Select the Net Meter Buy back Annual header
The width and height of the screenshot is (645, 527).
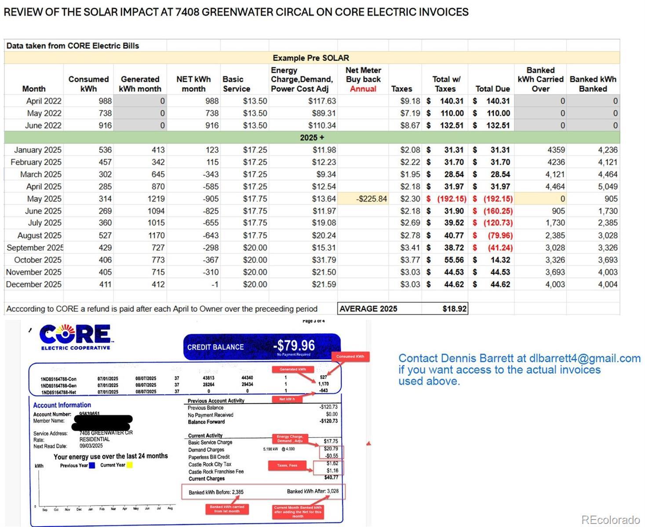pyautogui.click(x=363, y=79)
